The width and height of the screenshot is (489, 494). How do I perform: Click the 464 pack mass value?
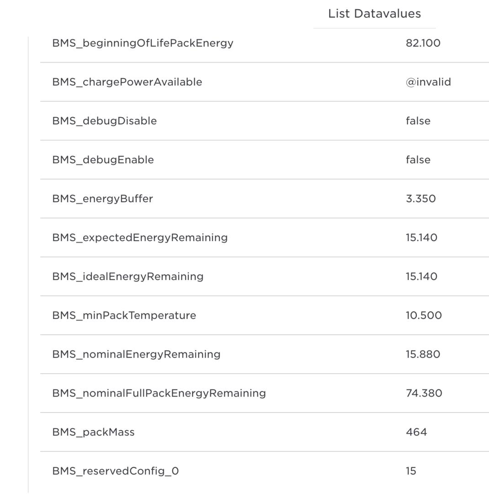tap(416, 432)
